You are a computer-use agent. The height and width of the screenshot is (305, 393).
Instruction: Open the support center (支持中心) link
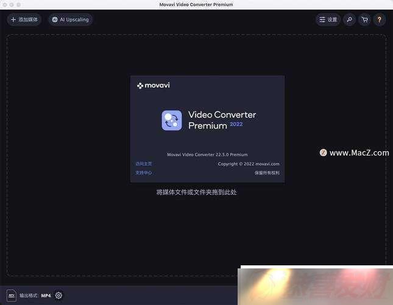(144, 173)
